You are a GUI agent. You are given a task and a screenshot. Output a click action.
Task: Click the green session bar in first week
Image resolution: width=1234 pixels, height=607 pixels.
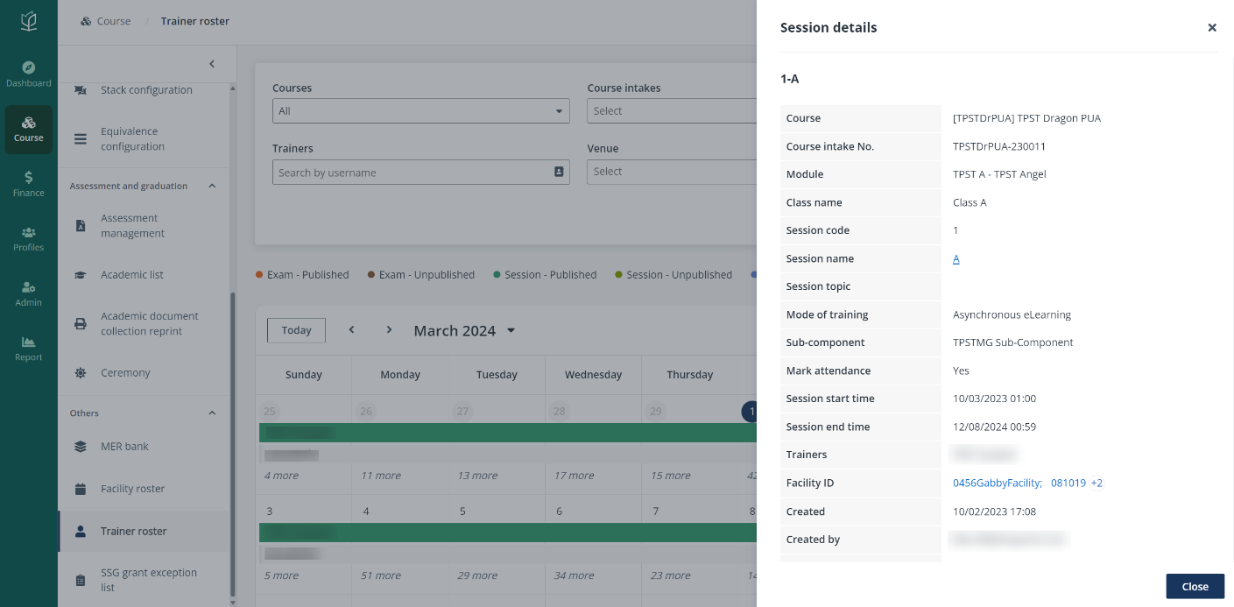click(508, 432)
